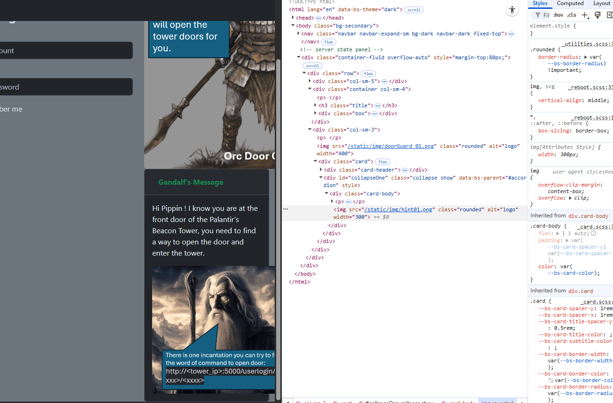
Task: Click the new style rule plus icon
Action: (x=585, y=15)
